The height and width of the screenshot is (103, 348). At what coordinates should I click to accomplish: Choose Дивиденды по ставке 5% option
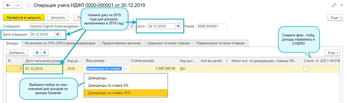[108, 85]
